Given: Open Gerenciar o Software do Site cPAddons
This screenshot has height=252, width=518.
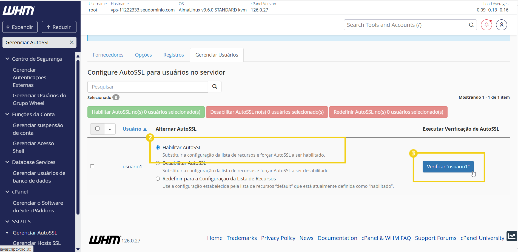Looking at the screenshot, I should tap(38, 207).
